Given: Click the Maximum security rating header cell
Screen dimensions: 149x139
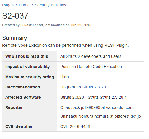Looking at the screenshot, I should point(30,77).
